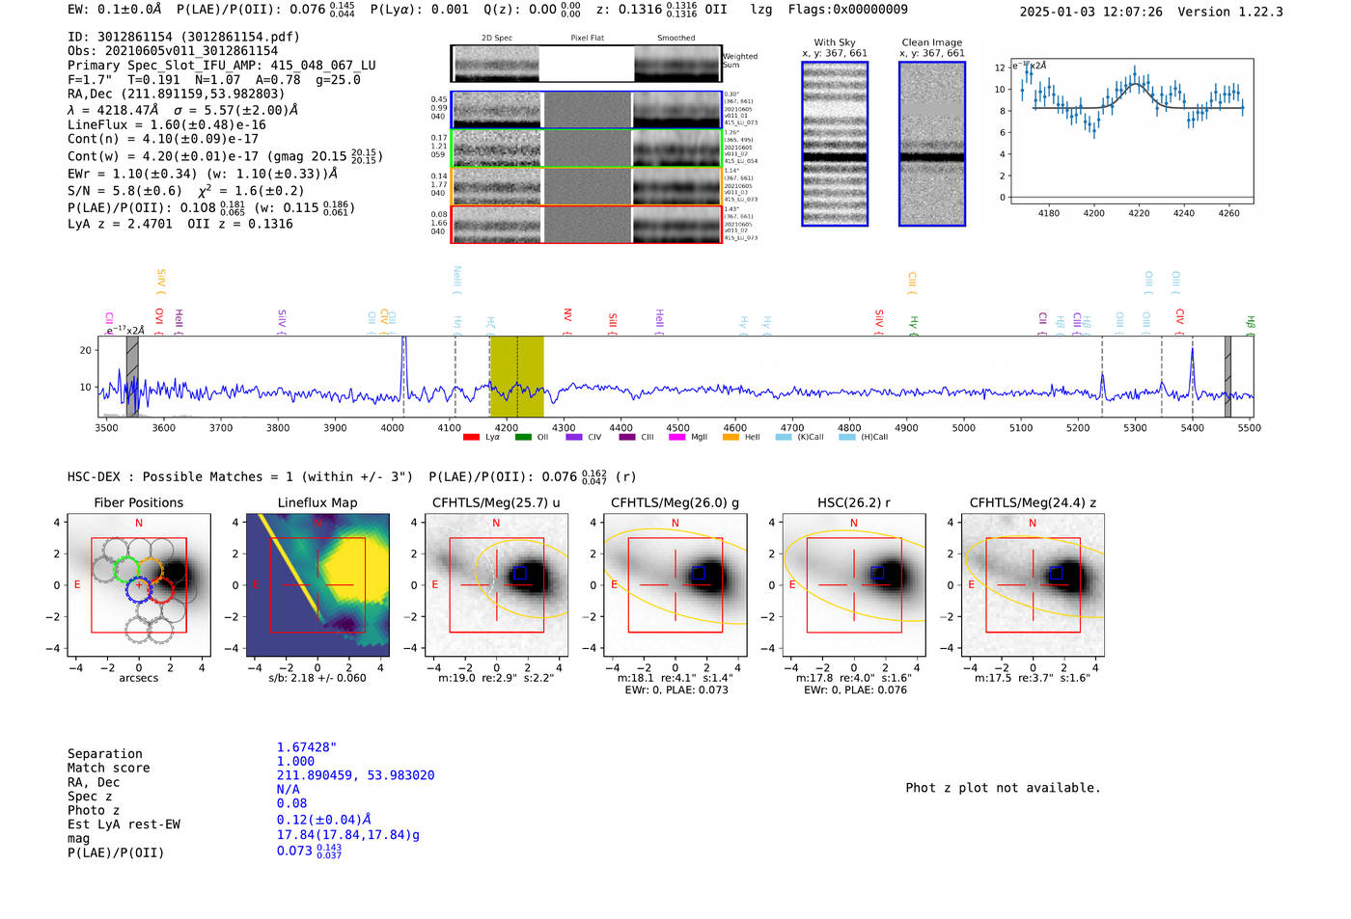
Task: Click the gray hatched band near 3550 Å
Action: [x=132, y=376]
